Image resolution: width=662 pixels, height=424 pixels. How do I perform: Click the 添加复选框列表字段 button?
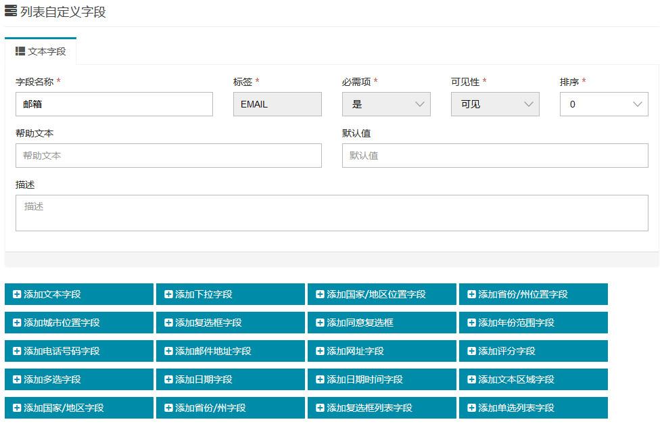click(382, 408)
